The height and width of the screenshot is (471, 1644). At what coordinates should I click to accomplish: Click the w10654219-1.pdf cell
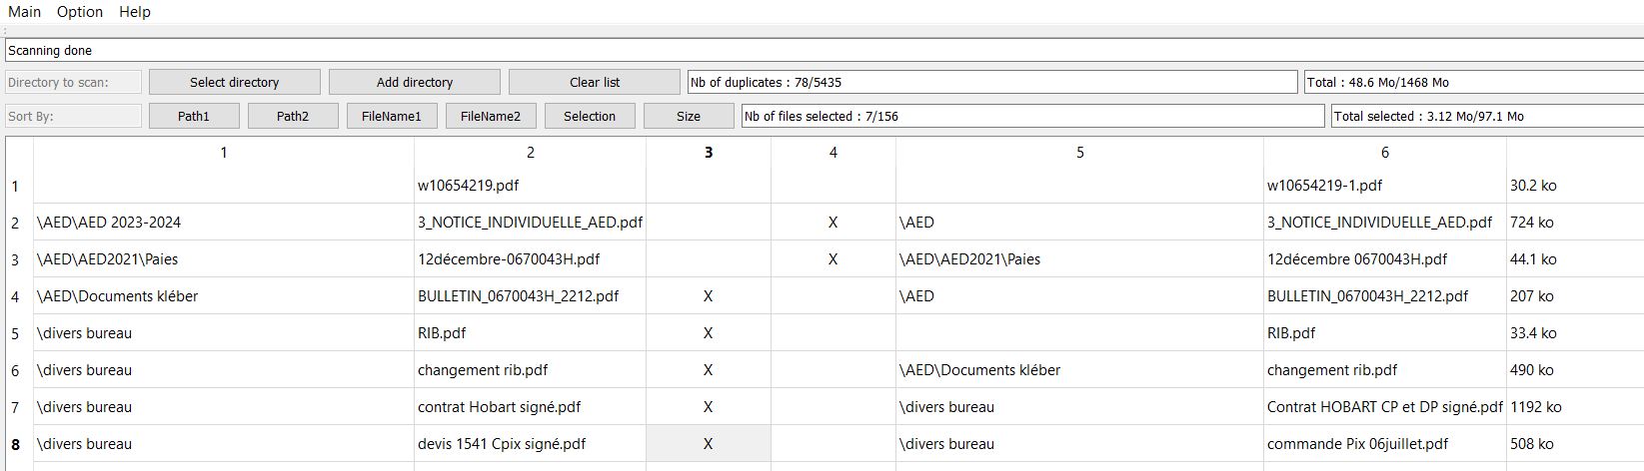[x=1384, y=186]
